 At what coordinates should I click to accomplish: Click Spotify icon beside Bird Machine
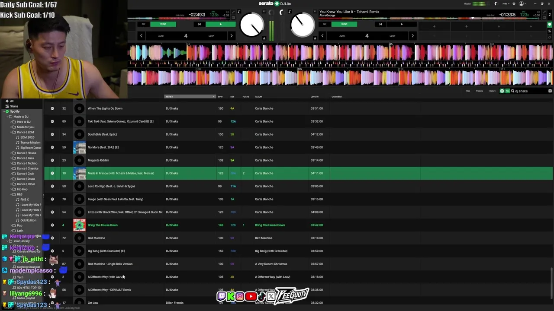point(52,238)
